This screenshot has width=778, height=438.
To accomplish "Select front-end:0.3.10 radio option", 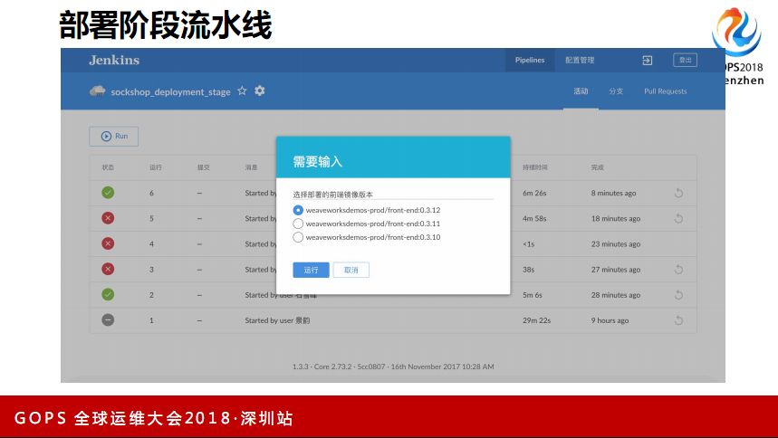I will pos(298,237).
